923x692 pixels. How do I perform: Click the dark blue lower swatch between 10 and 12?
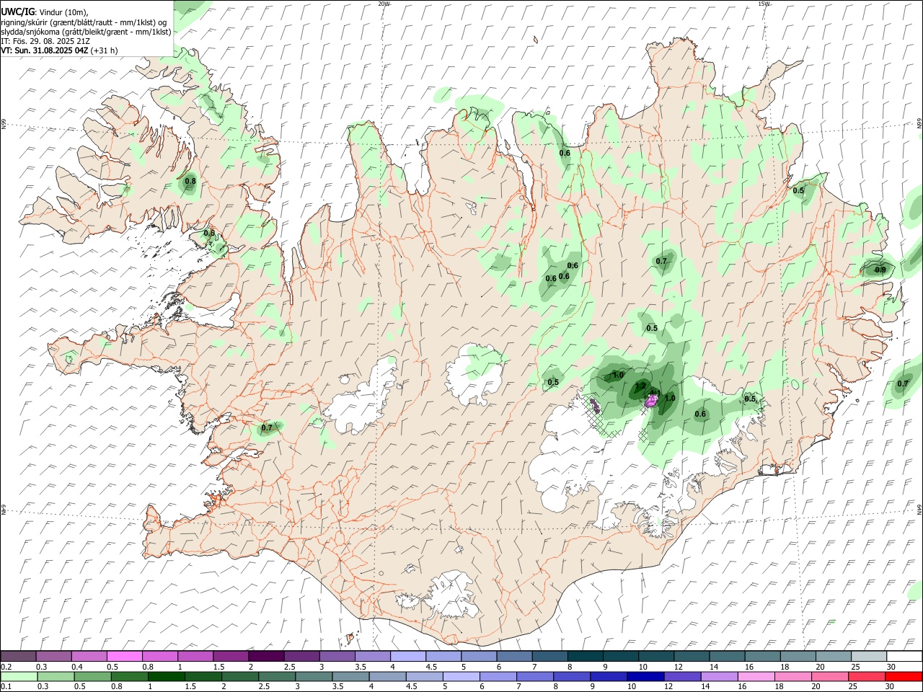tap(646, 676)
